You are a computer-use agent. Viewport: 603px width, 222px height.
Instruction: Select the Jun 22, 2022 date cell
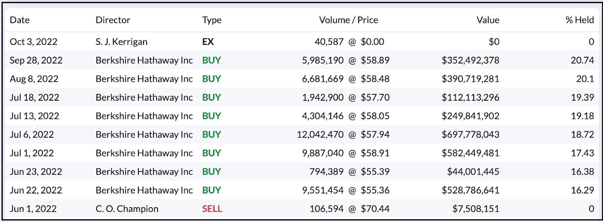36,190
